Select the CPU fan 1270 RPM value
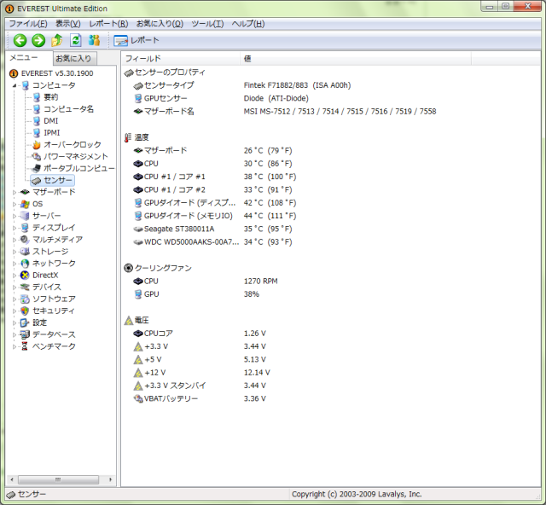The image size is (546, 505). point(261,281)
